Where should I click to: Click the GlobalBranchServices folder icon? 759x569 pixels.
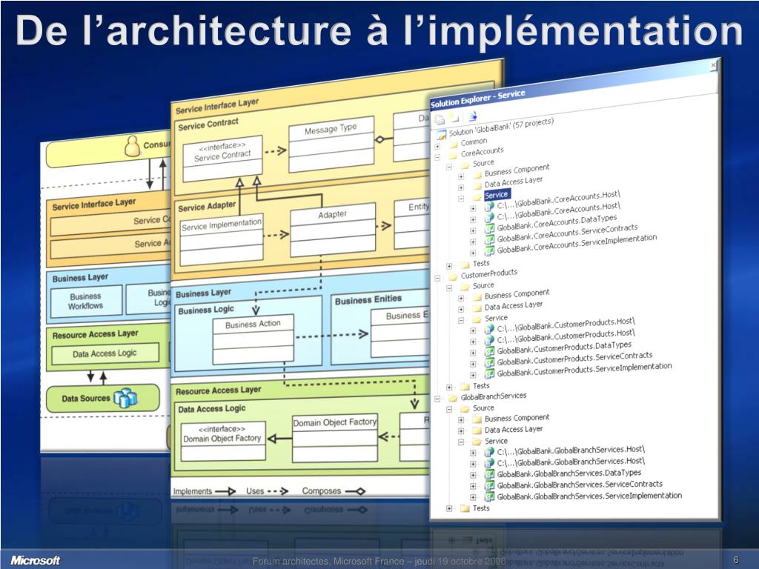(x=454, y=398)
